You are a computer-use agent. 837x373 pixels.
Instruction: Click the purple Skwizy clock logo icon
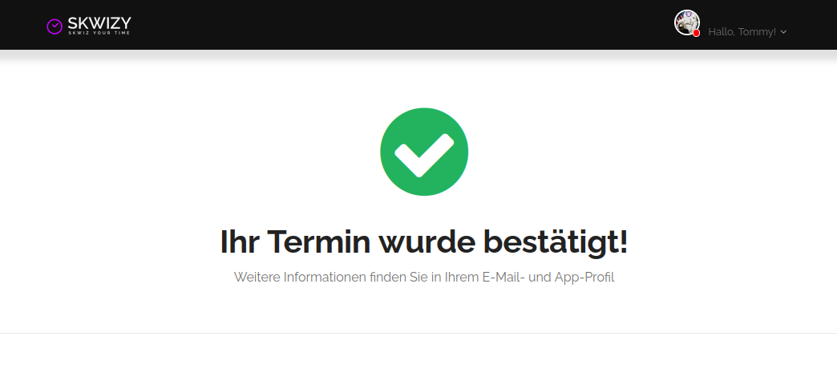click(55, 26)
